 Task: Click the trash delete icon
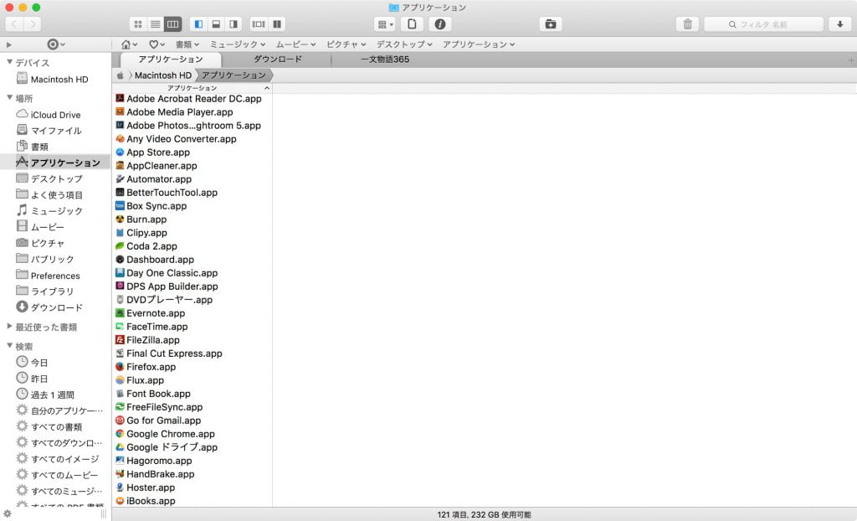tap(688, 24)
